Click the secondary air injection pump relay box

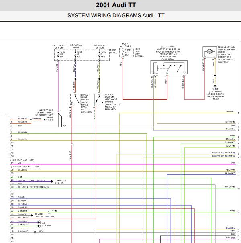(x=169, y=67)
